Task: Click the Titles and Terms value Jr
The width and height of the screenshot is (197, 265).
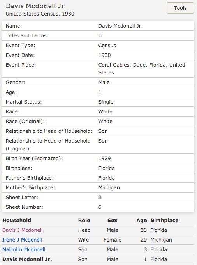Action: pos(100,36)
